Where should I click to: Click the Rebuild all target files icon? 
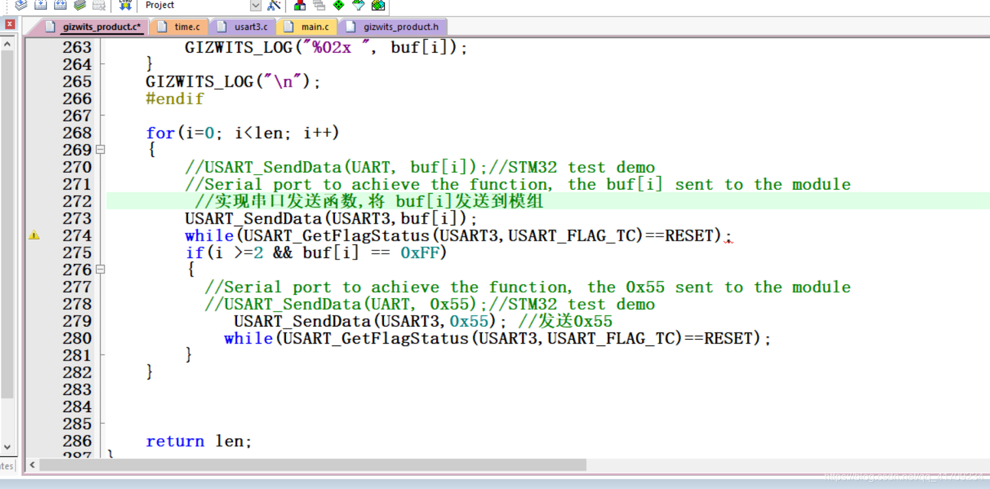click(60, 5)
